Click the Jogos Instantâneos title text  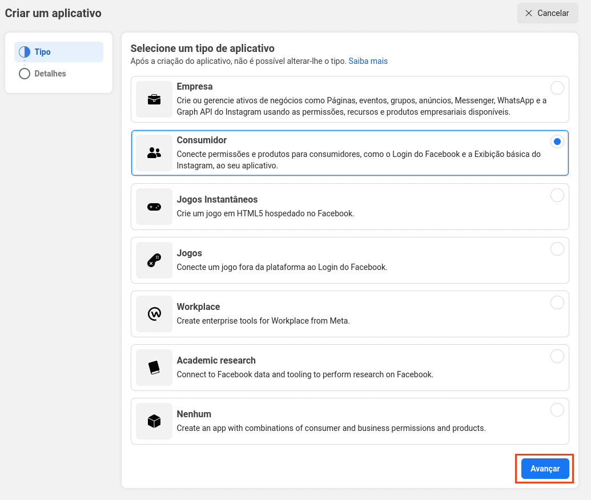pyautogui.click(x=217, y=199)
